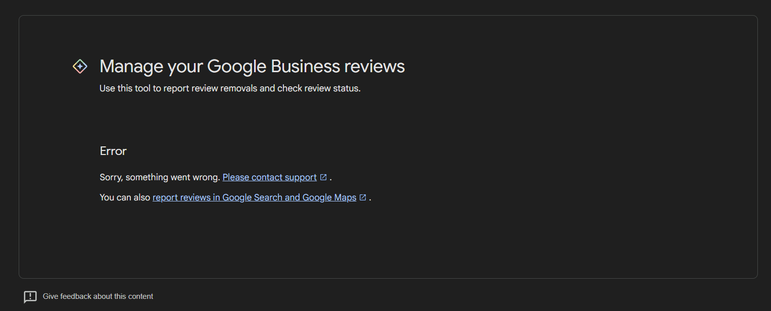771x311 pixels.
Task: Click 'Business reviews' in the main heading
Action: point(338,67)
